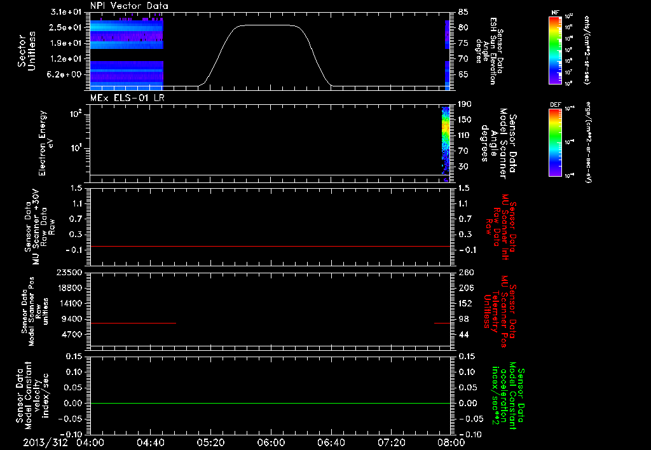Click the '2.5e+01' sector tick label

coord(65,27)
